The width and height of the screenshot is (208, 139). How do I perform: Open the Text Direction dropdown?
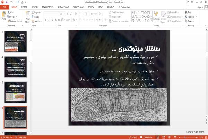[x=116, y=13]
